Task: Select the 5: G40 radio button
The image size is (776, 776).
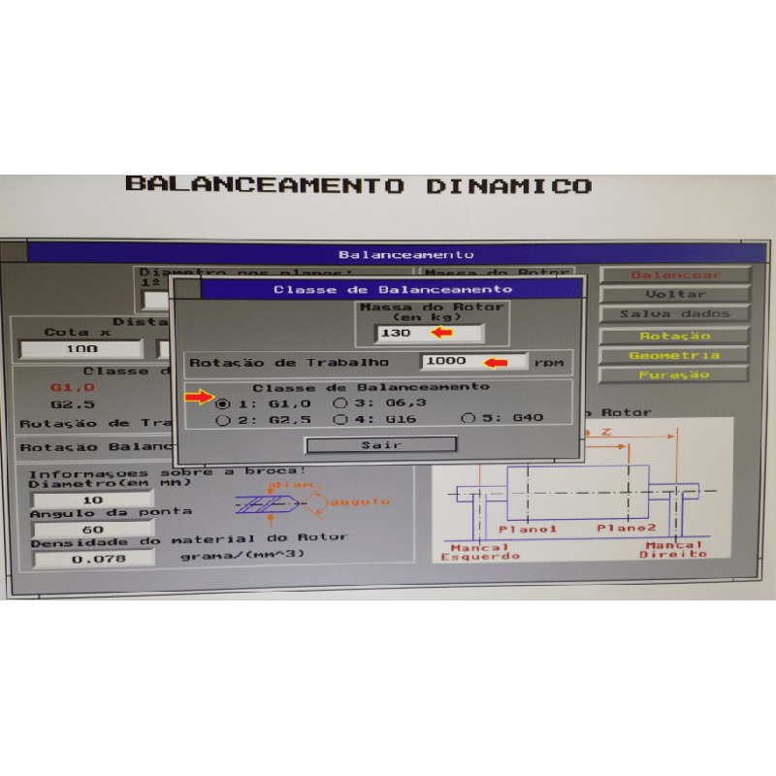Action: tap(469, 419)
